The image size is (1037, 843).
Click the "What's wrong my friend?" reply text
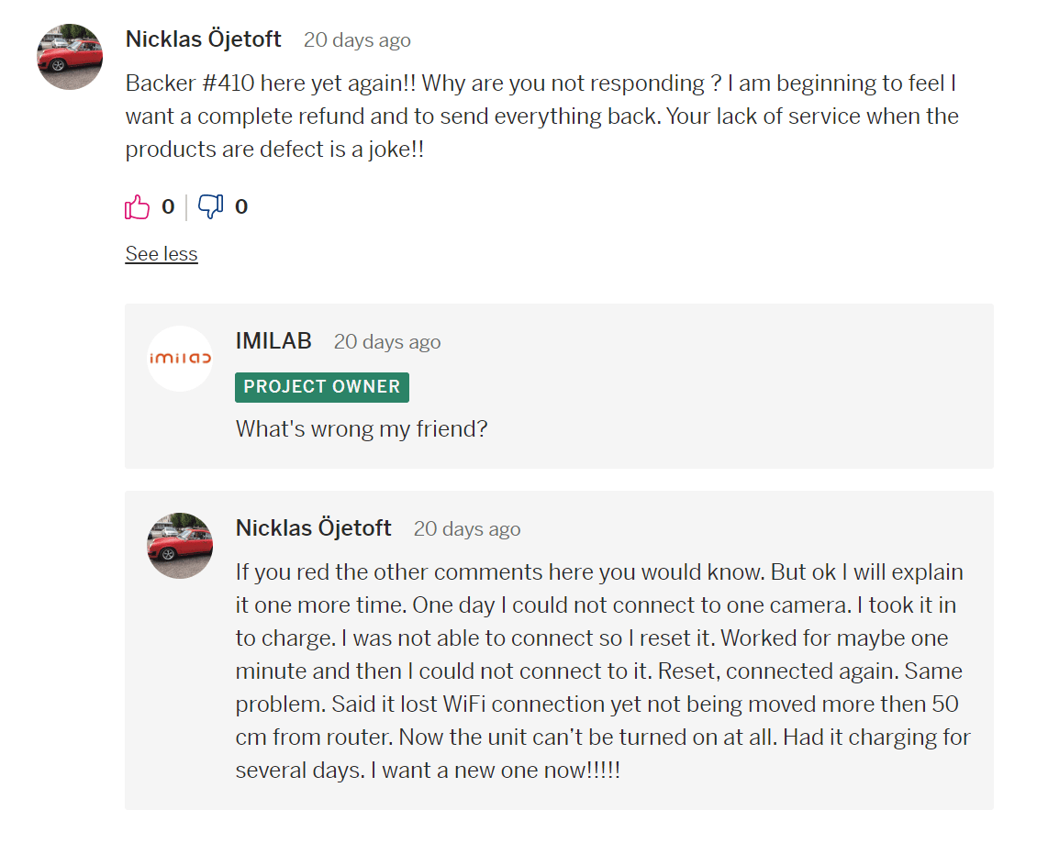click(x=362, y=429)
